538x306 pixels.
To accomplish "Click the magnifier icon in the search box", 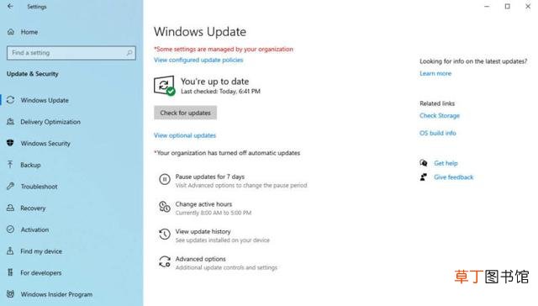I will (x=129, y=53).
